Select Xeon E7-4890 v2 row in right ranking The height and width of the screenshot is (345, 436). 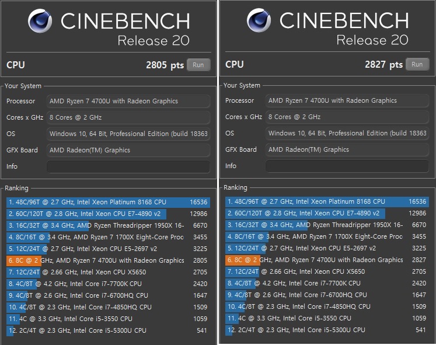pos(327,213)
